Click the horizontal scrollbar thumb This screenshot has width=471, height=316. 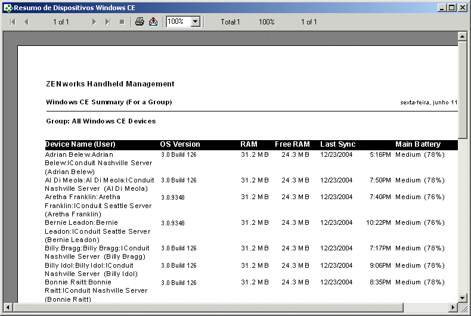coord(208,307)
